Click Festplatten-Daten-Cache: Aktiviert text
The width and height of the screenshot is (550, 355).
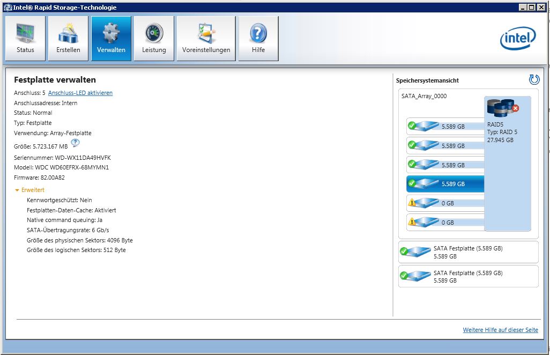point(71,210)
